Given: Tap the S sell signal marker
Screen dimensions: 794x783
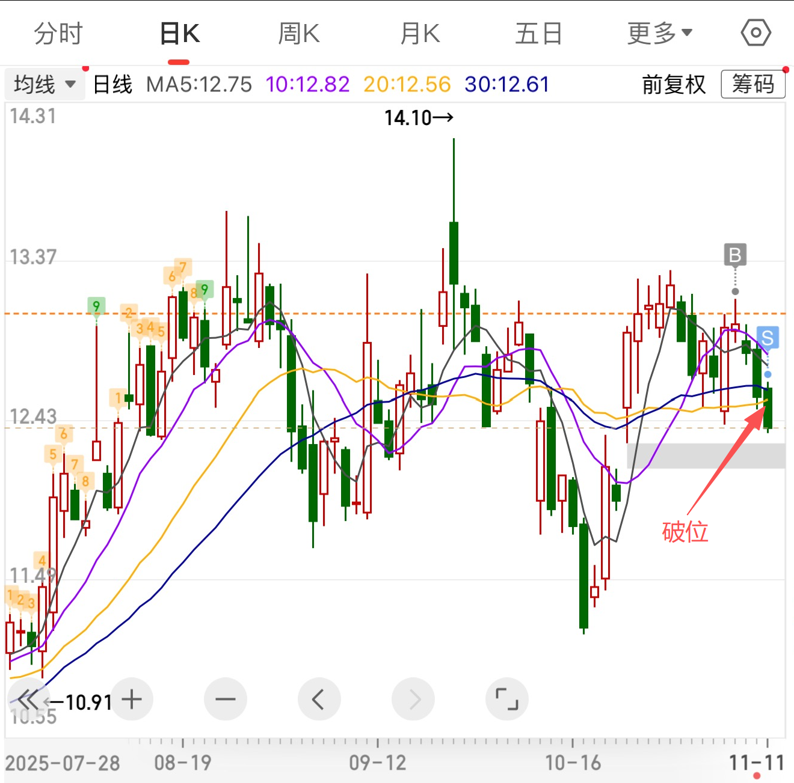Looking at the screenshot, I should point(767,338).
